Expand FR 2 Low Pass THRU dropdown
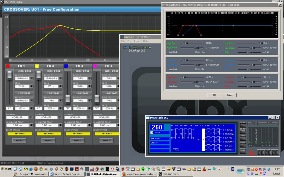Screen dimensions: 284x177 60,100
